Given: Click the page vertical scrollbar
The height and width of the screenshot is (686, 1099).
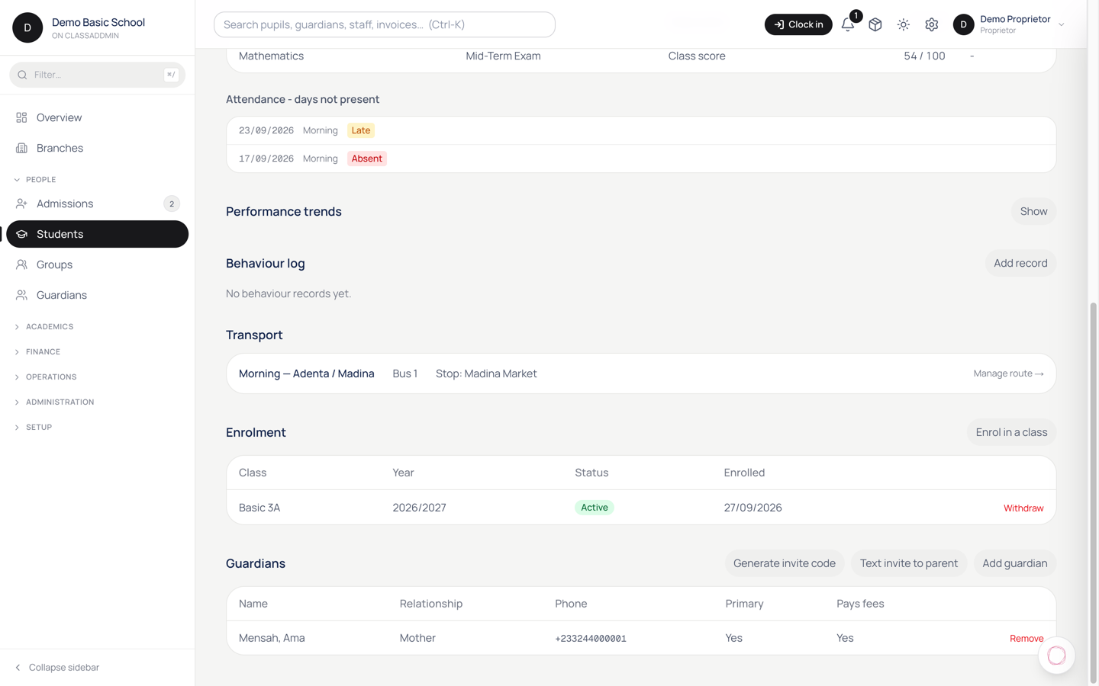Looking at the screenshot, I should tap(1093, 493).
